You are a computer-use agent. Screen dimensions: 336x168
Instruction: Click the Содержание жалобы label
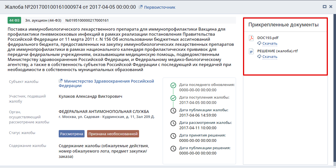point(28,146)
